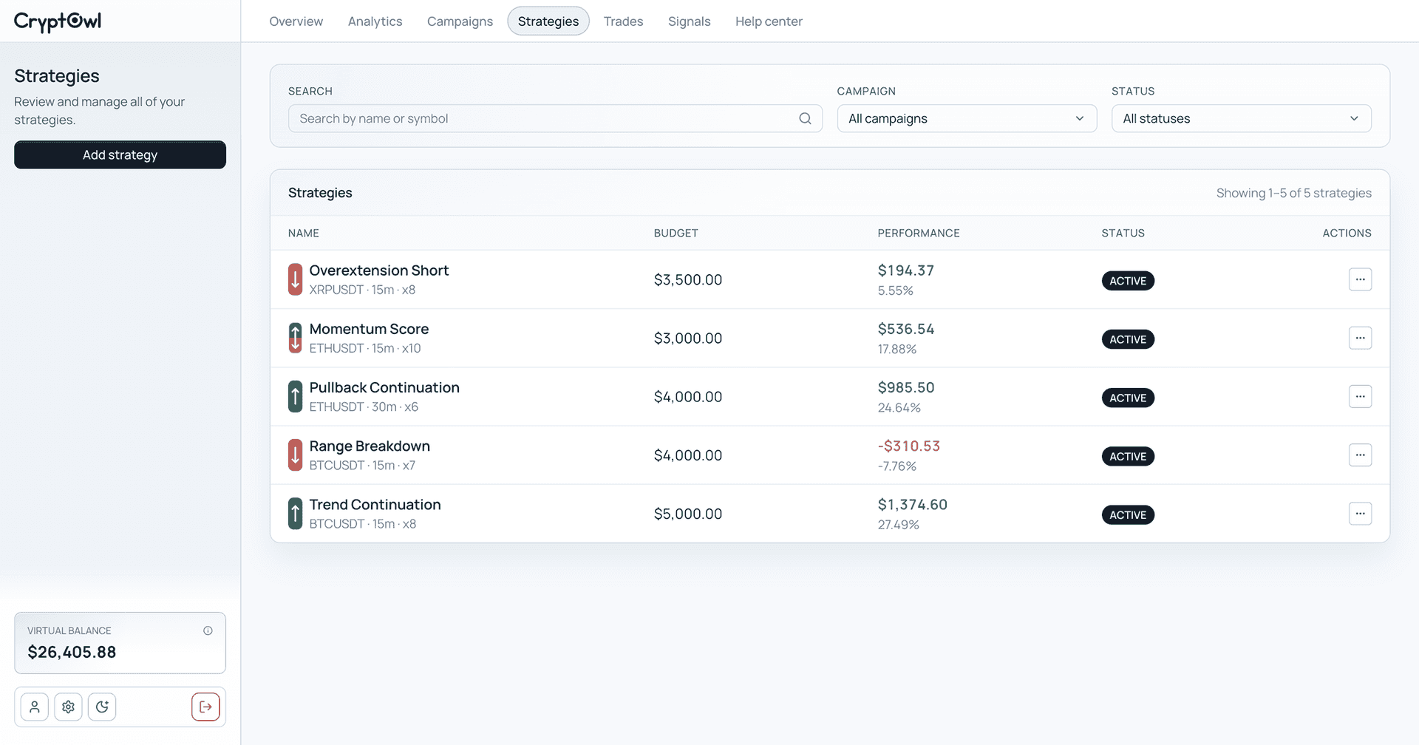This screenshot has width=1419, height=745.
Task: Open the Trend Continuation strategy name
Action: (375, 504)
